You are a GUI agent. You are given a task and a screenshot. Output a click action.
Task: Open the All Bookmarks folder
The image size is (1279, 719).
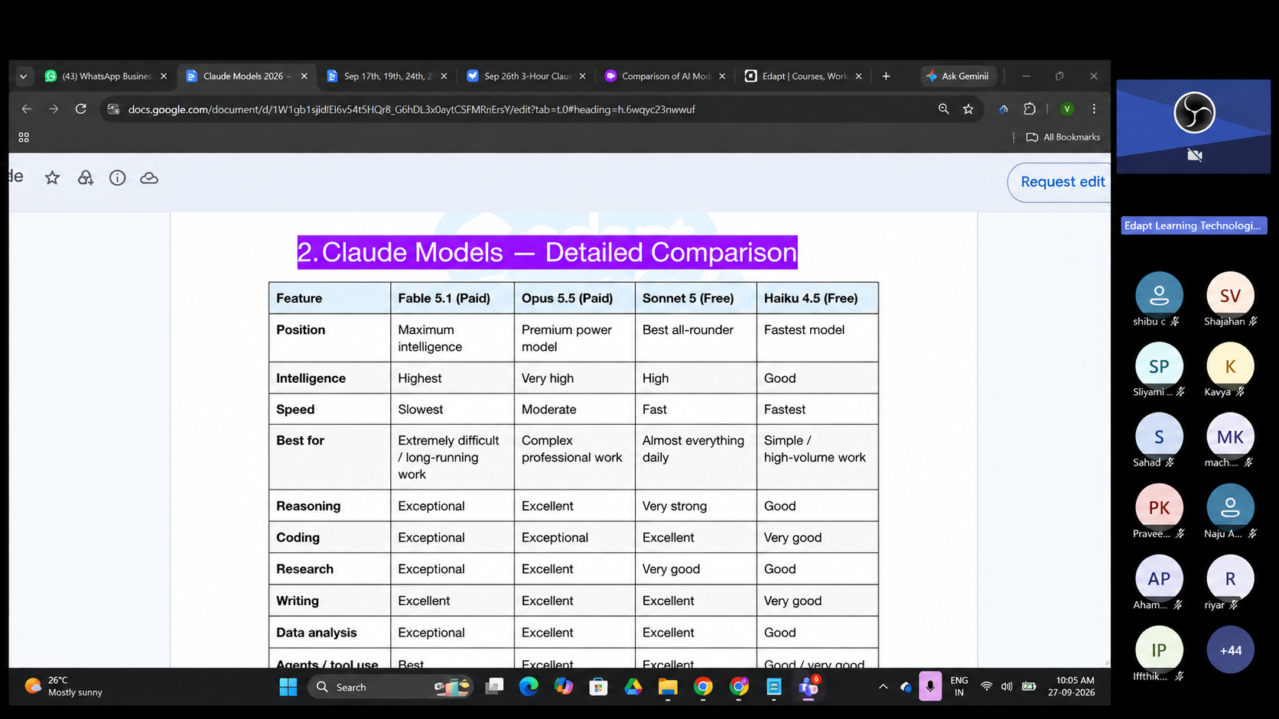pos(1063,138)
